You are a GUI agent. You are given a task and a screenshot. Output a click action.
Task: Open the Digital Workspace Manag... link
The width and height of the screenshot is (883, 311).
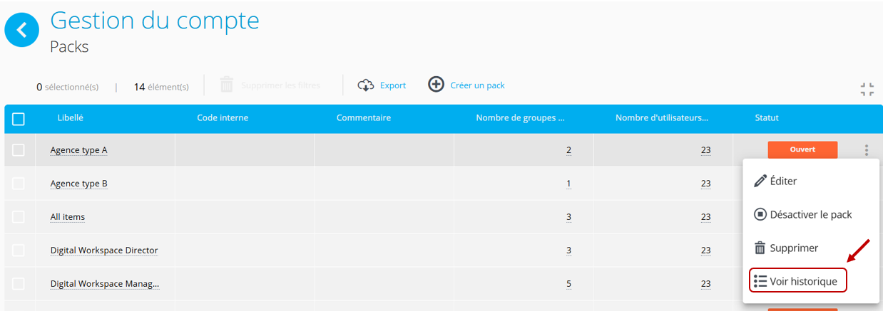click(x=105, y=284)
